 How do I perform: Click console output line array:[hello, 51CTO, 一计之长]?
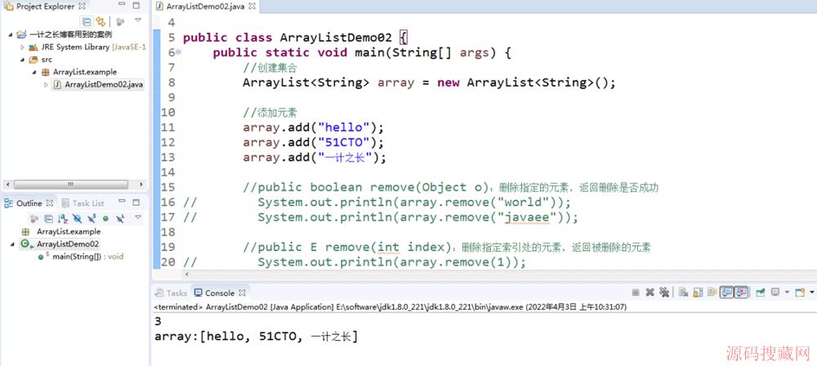point(256,337)
